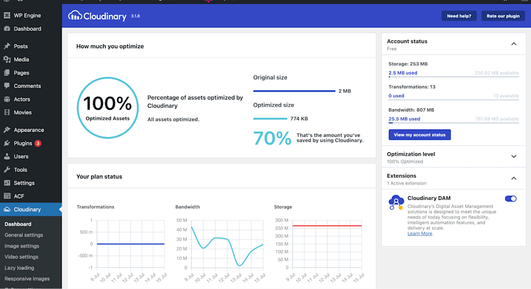Screen dimensions: 531x289
Task: Click the Bandwidth usage progress bar
Action: coord(453,123)
